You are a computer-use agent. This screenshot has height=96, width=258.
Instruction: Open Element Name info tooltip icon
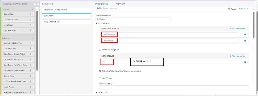110,15
